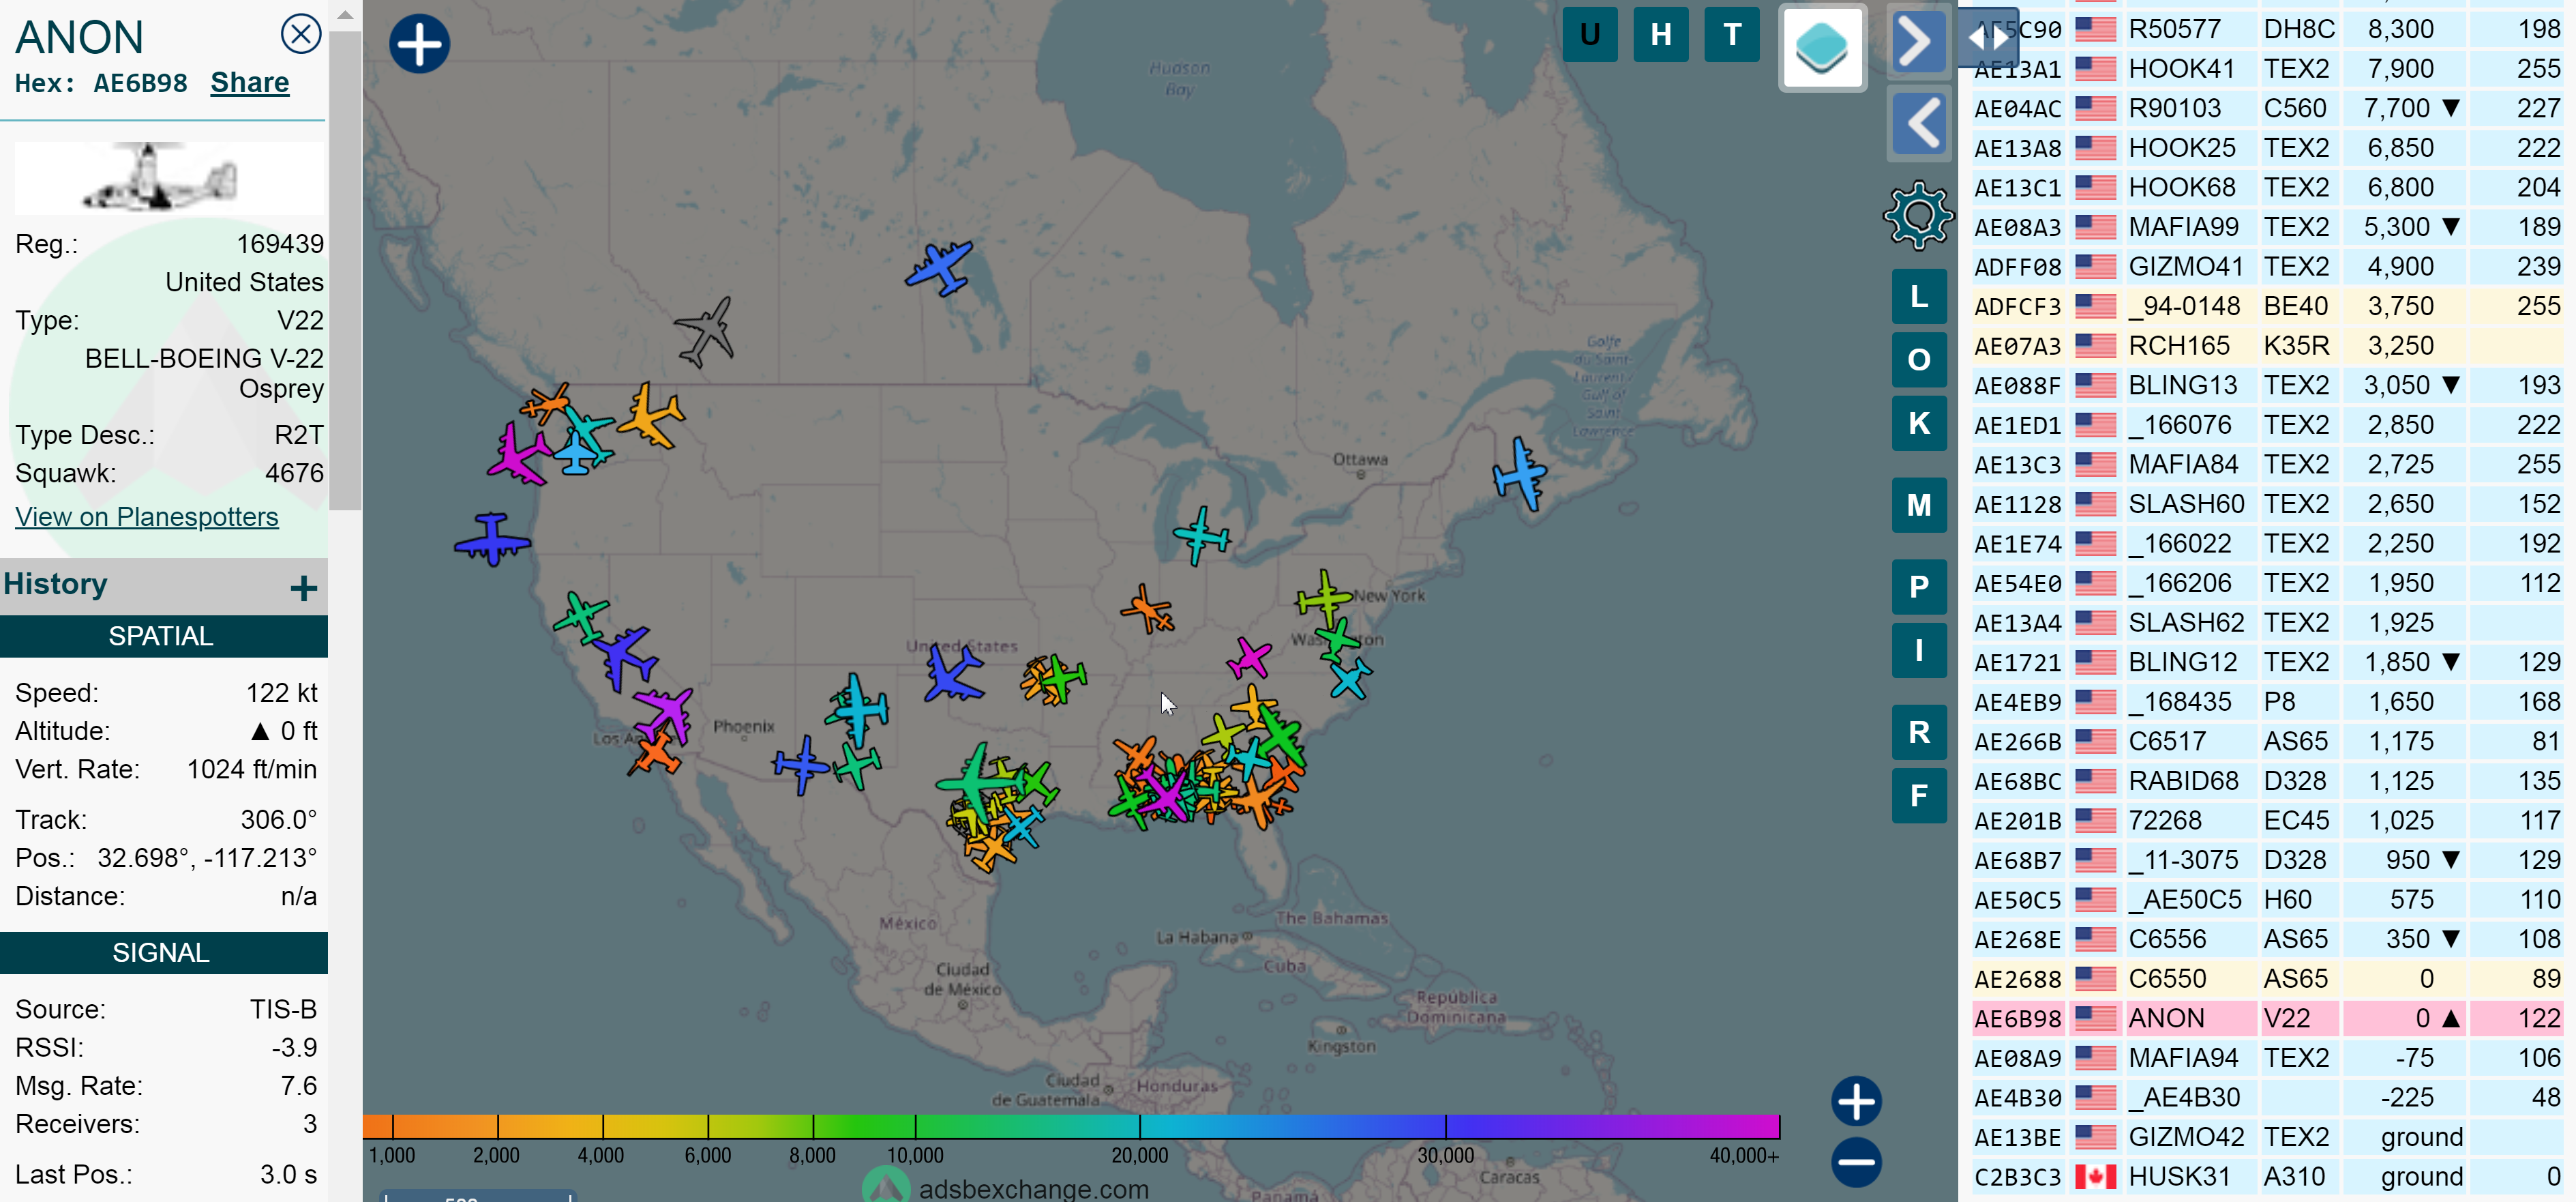Select the green aircraft near San Francisco
Screen dimensions: 2576x1202
click(x=581, y=617)
